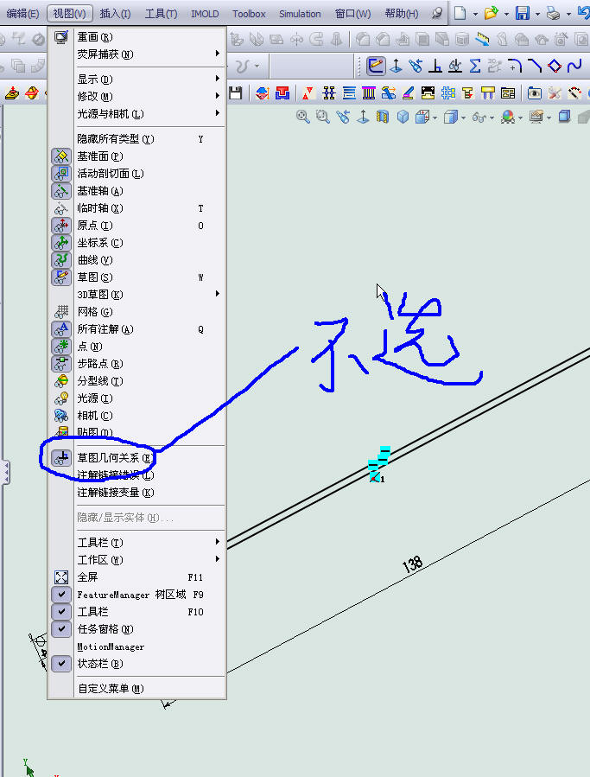Activate the Sketch pencil tool

click(376, 66)
